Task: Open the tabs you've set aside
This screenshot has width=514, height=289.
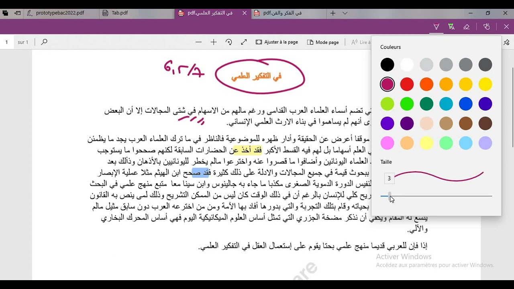Action: tap(5, 13)
